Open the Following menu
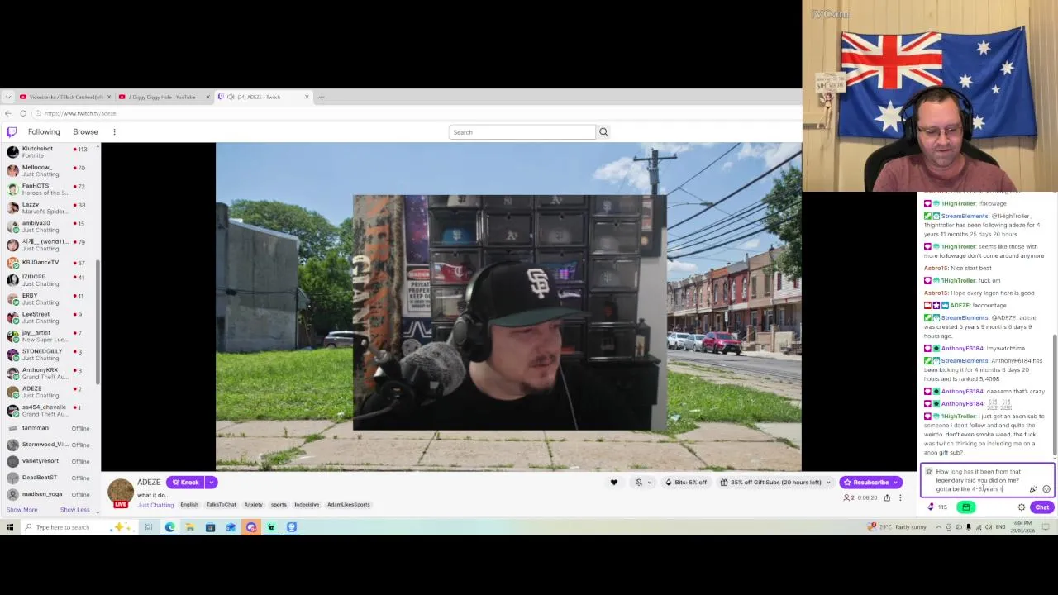The height and width of the screenshot is (595, 1058). (x=44, y=132)
